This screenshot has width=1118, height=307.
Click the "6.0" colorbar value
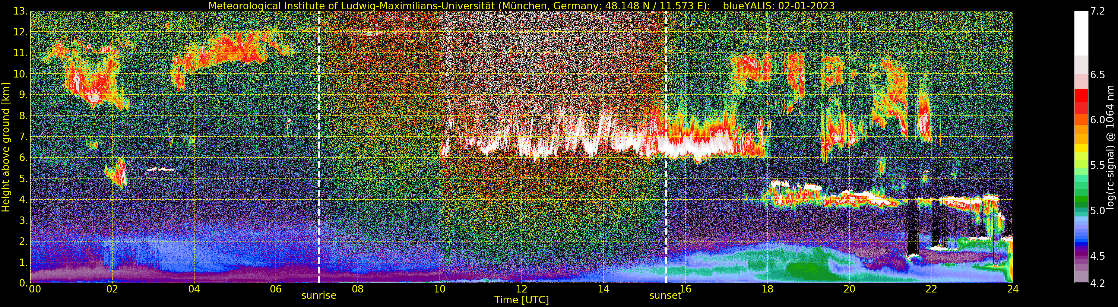1098,120
